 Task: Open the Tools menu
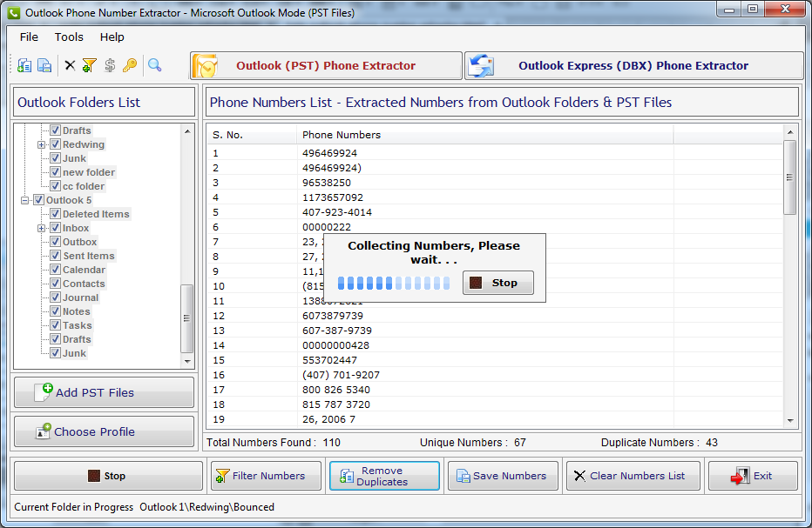(69, 37)
